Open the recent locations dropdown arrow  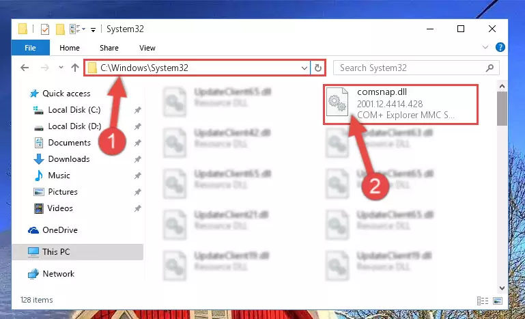(x=61, y=68)
